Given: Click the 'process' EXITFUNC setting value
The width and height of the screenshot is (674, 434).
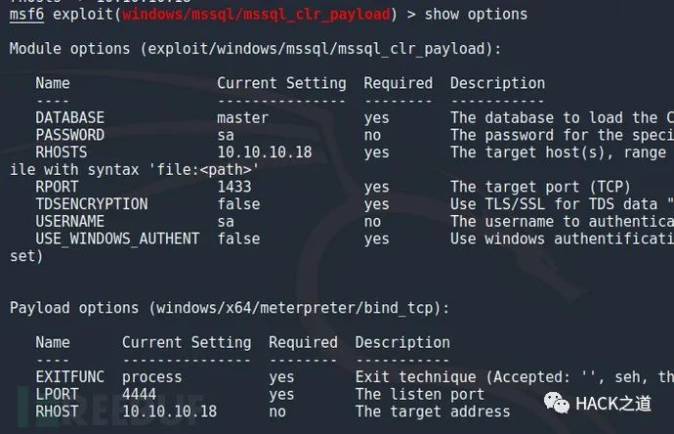Looking at the screenshot, I should (151, 377).
